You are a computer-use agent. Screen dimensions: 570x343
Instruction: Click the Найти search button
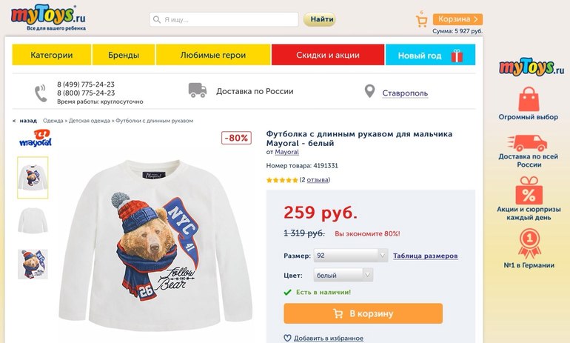click(319, 19)
